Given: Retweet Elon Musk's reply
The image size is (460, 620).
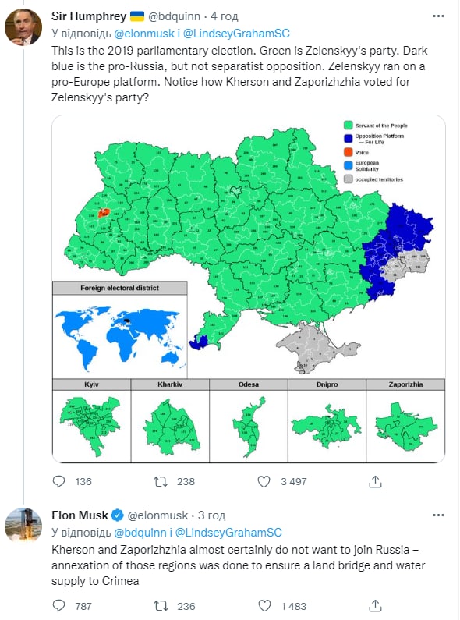Looking at the screenshot, I should click(161, 606).
